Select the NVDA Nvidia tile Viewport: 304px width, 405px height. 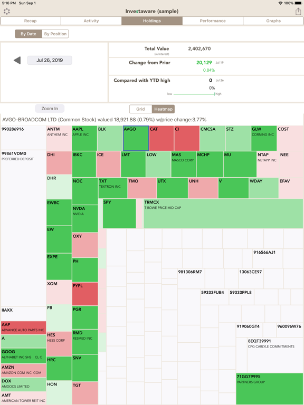(x=85, y=219)
